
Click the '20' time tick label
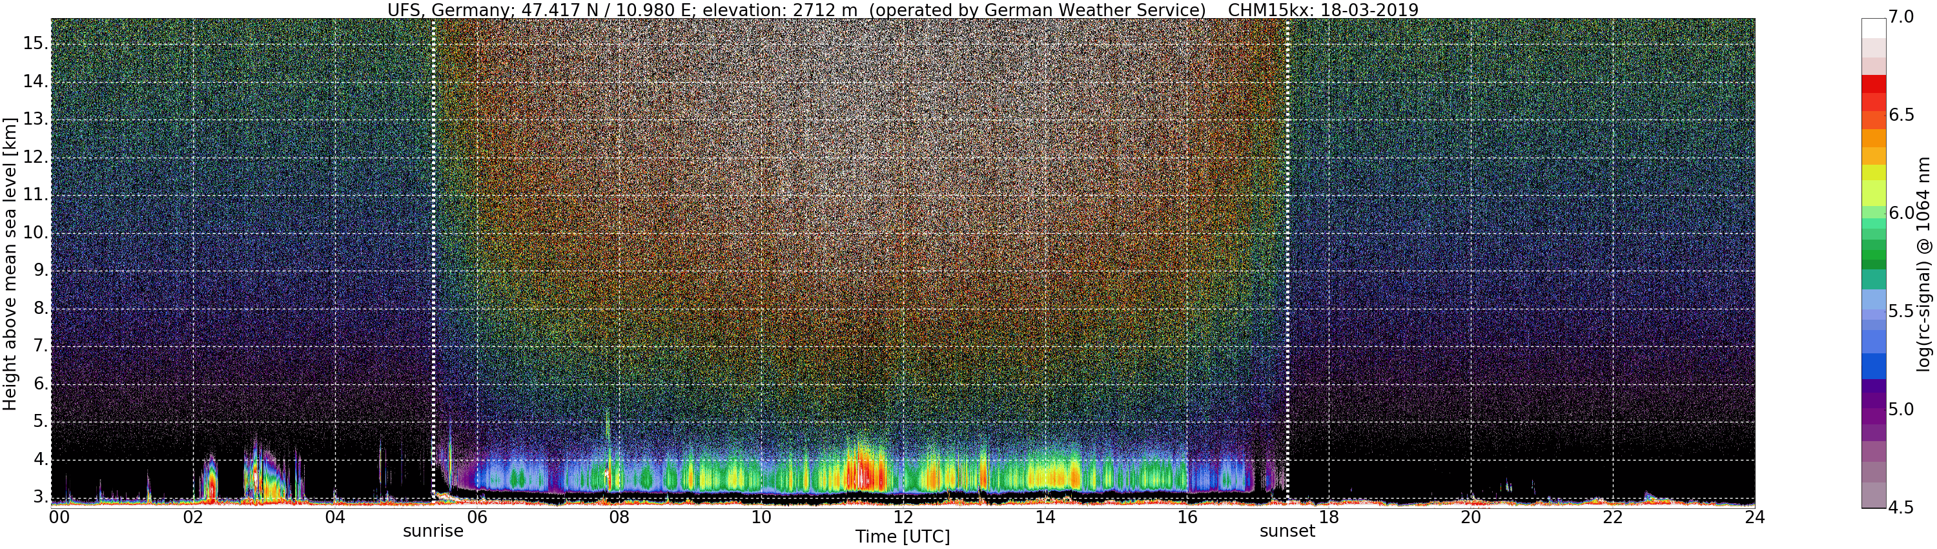pyautogui.click(x=1471, y=517)
